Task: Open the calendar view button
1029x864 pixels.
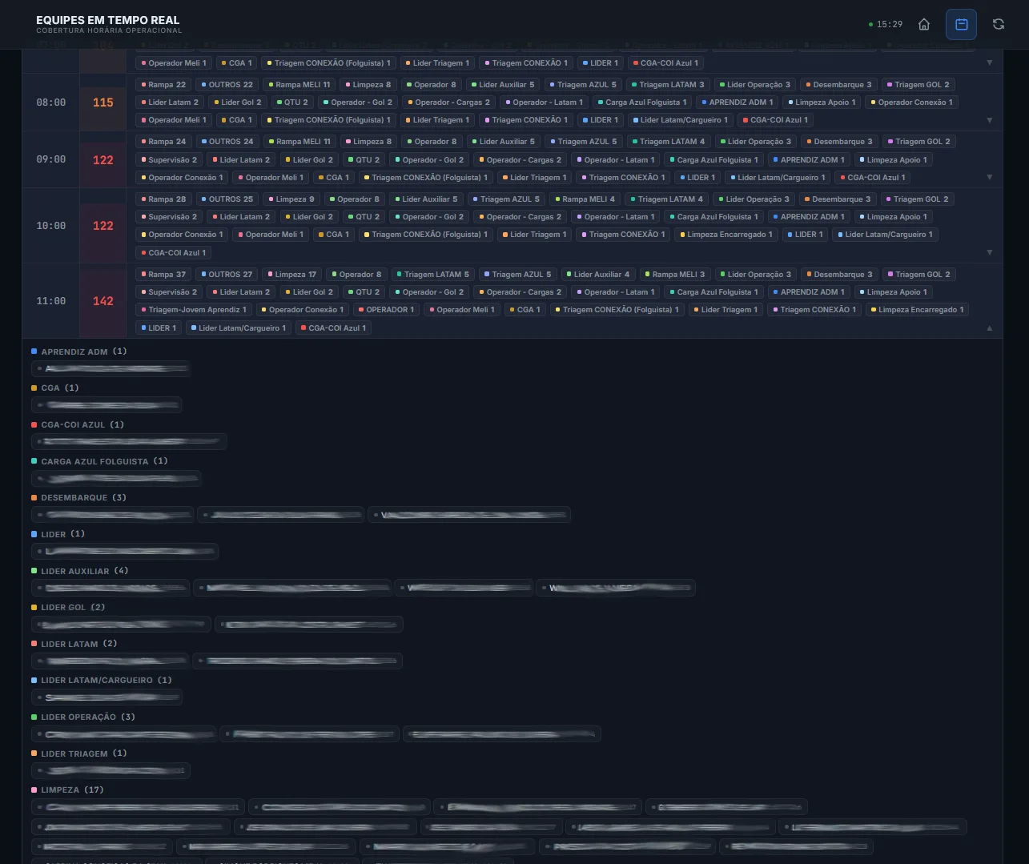Action: point(962,24)
